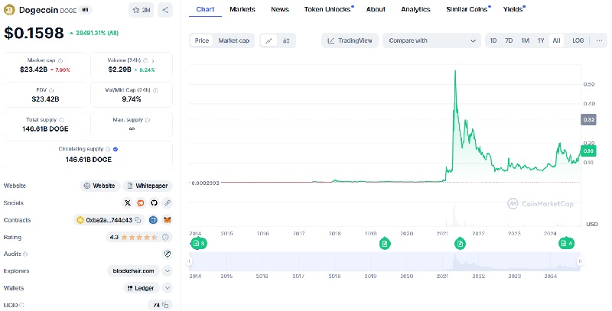Expand the Wallets chevron dropdown
This screenshot has height=311, width=612.
[168, 288]
